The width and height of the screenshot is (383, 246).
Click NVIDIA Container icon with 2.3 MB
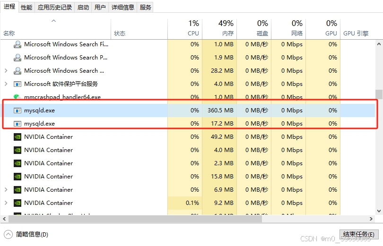point(17,163)
